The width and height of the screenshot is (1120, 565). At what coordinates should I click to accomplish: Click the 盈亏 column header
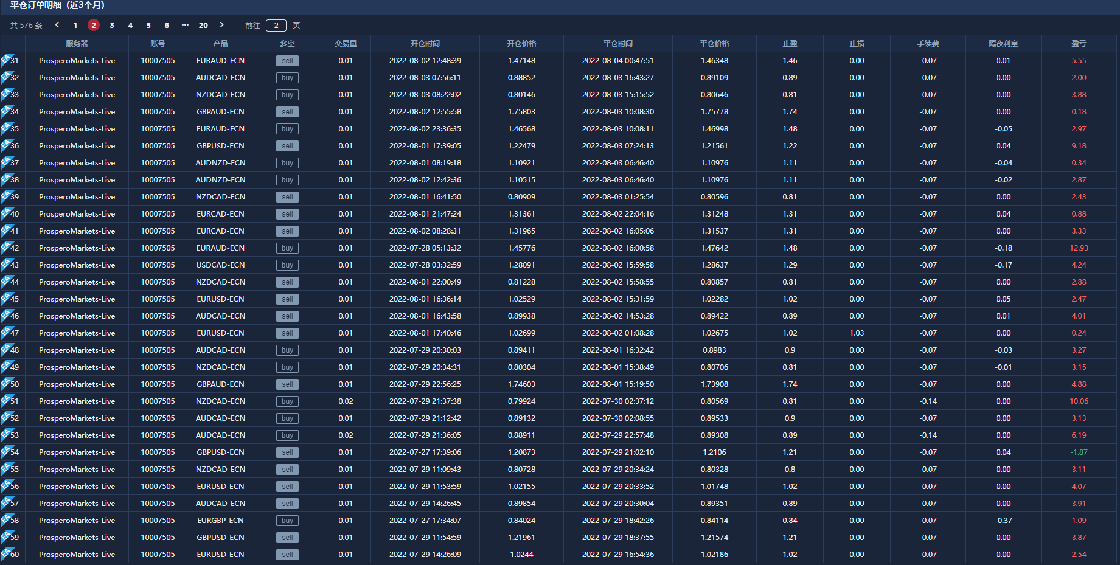coord(1079,44)
